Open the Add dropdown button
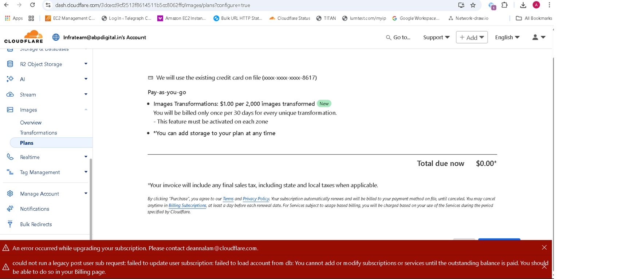The width and height of the screenshot is (618, 279). [x=472, y=37]
